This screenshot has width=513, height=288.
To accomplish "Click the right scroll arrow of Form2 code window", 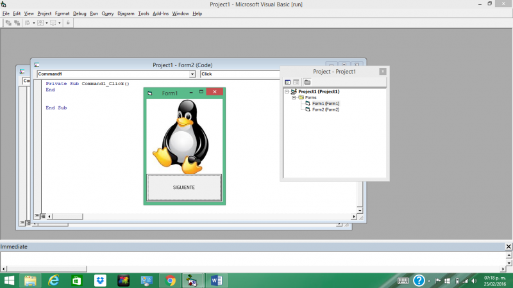I will coord(354,216).
